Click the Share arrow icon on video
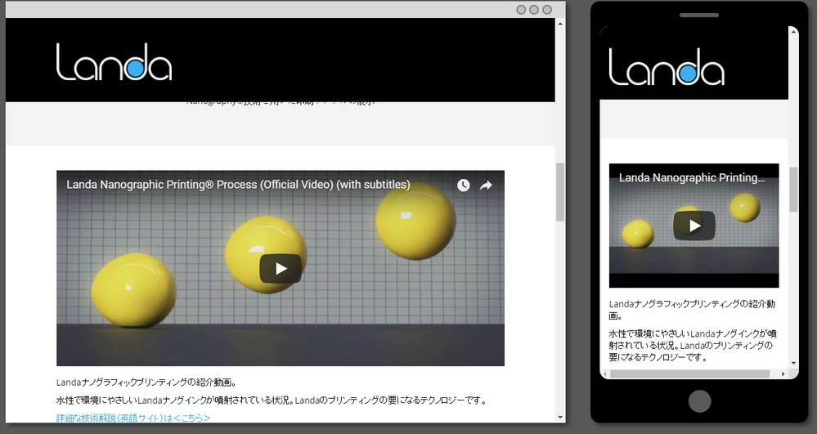The image size is (817, 434). [486, 186]
